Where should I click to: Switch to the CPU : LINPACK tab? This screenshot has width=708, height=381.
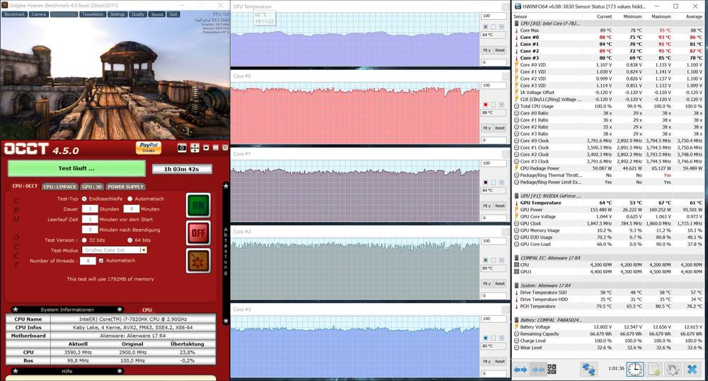pyautogui.click(x=59, y=187)
